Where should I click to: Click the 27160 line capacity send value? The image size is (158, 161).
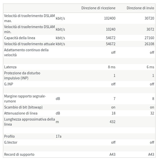[149, 38]
